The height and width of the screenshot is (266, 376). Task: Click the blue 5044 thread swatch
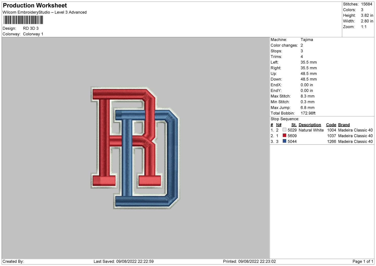coord(284,141)
